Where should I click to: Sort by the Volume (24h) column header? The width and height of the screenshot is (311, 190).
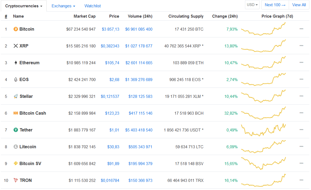(x=140, y=16)
